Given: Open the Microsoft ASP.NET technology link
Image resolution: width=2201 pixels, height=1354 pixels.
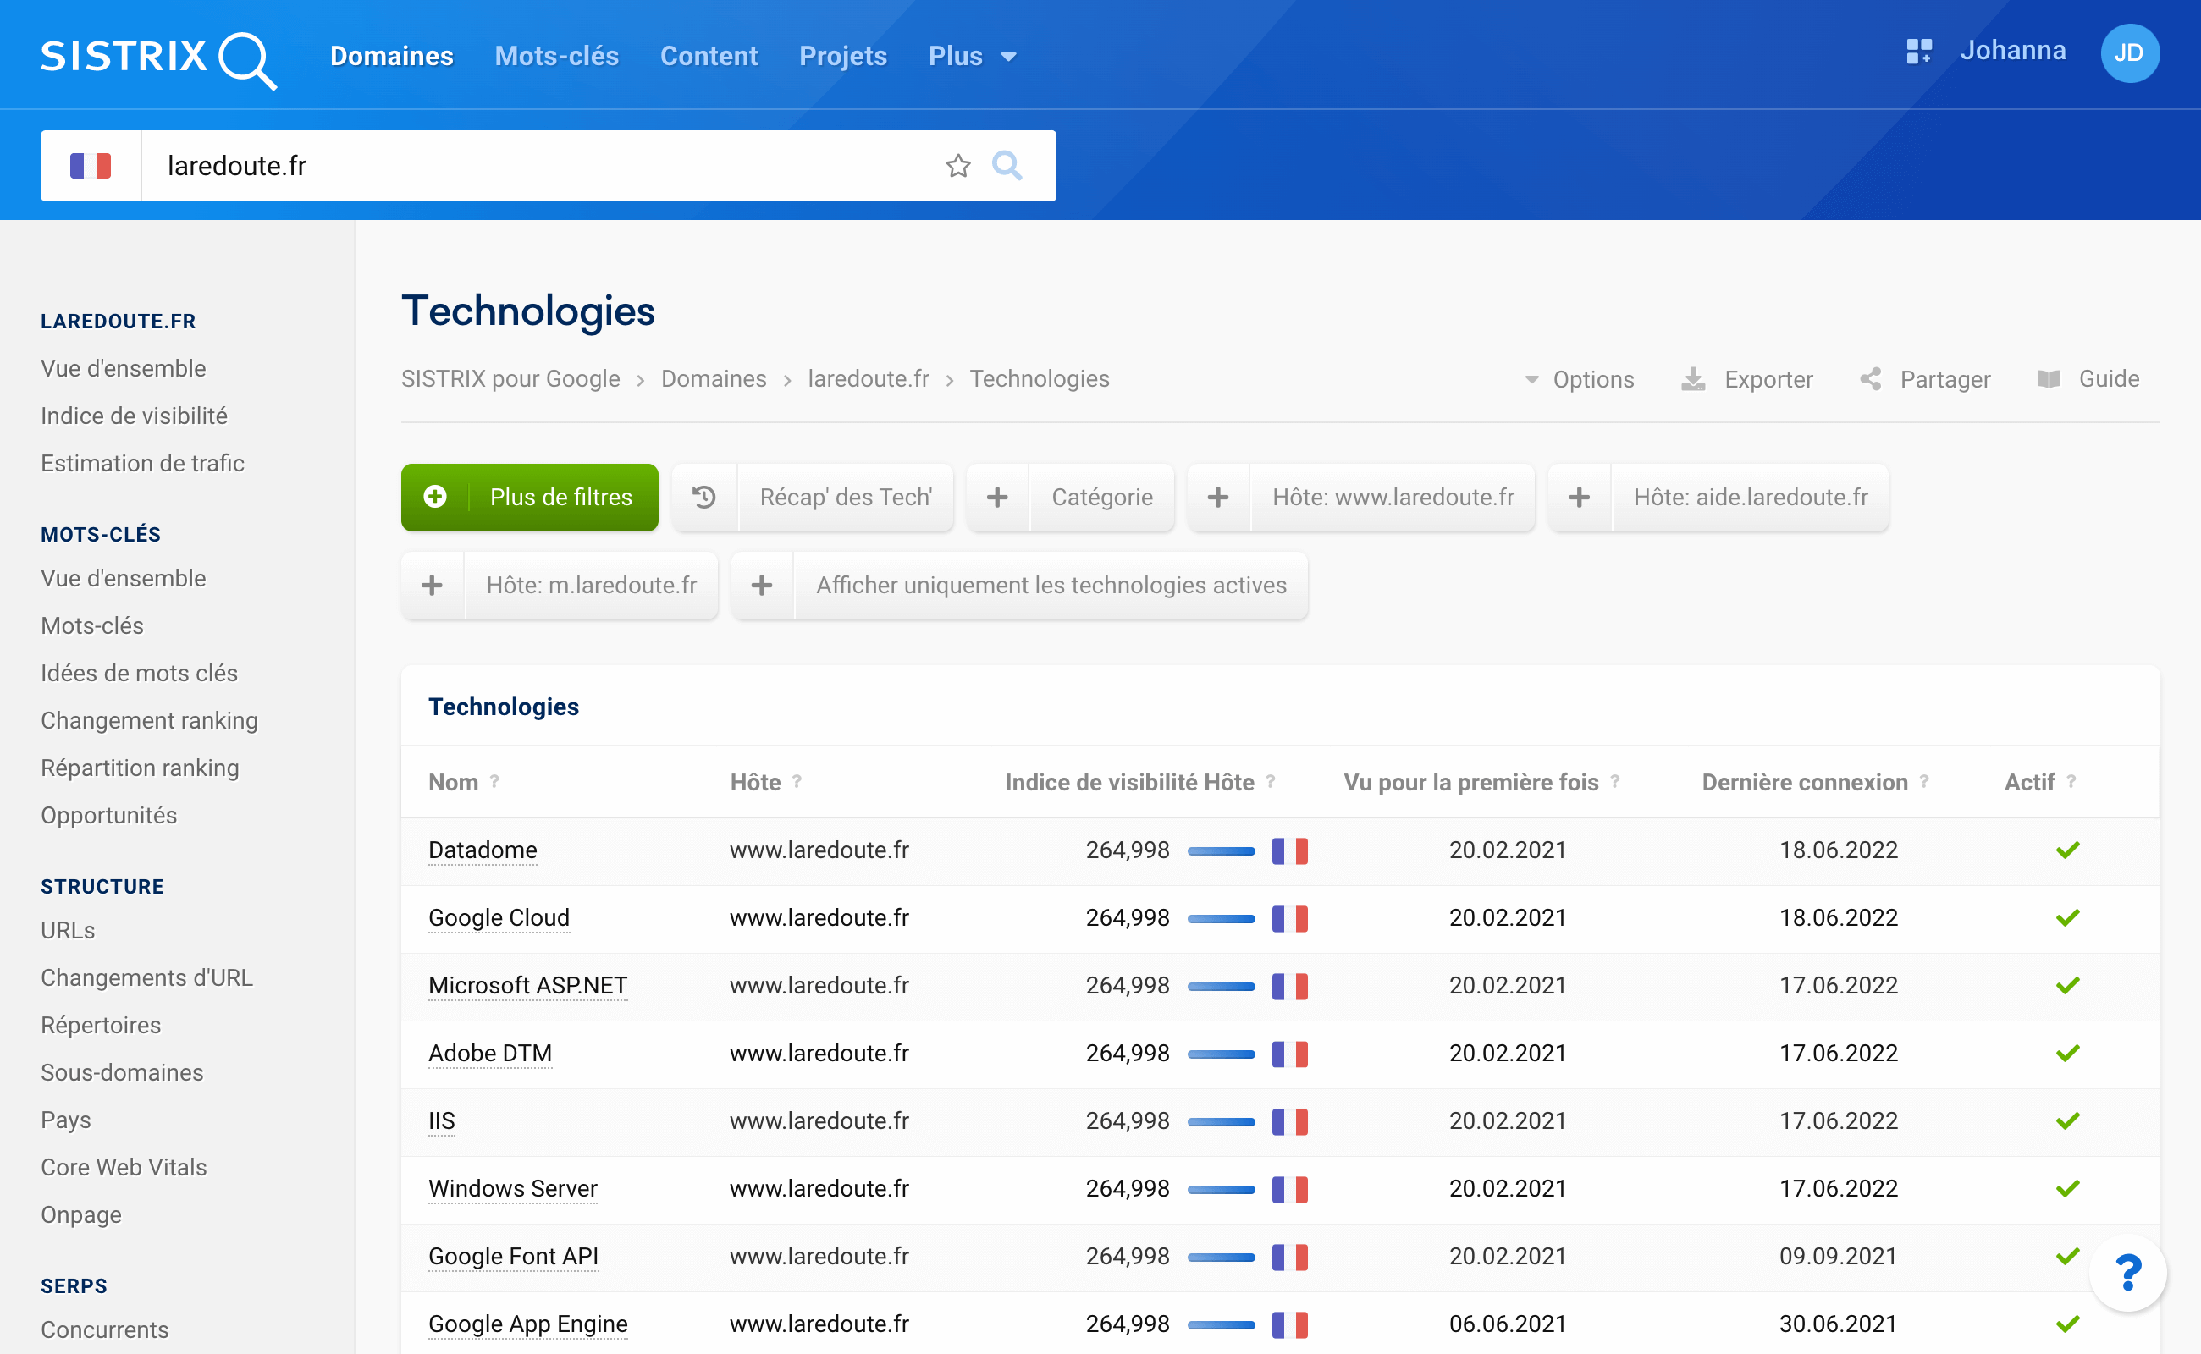Looking at the screenshot, I should (x=527, y=985).
